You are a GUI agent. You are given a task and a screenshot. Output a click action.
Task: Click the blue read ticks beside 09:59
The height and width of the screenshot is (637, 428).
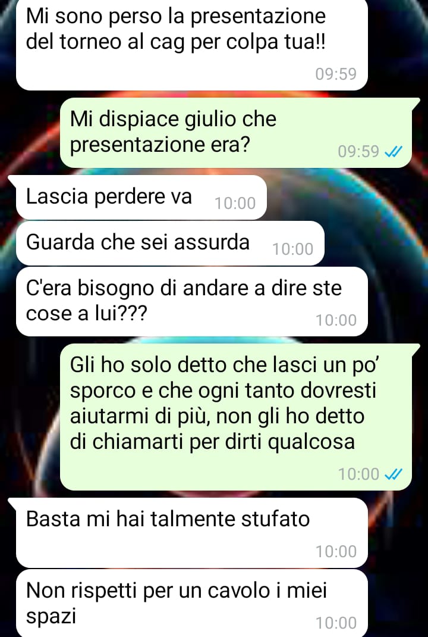click(x=393, y=152)
